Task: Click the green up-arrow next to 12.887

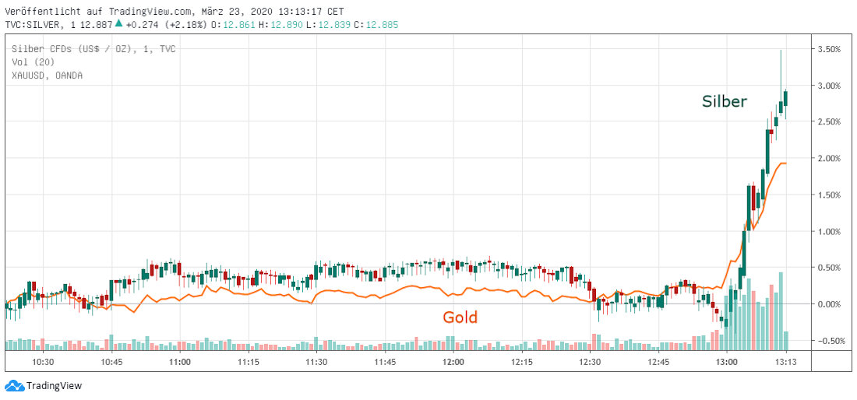Action: tap(118, 23)
